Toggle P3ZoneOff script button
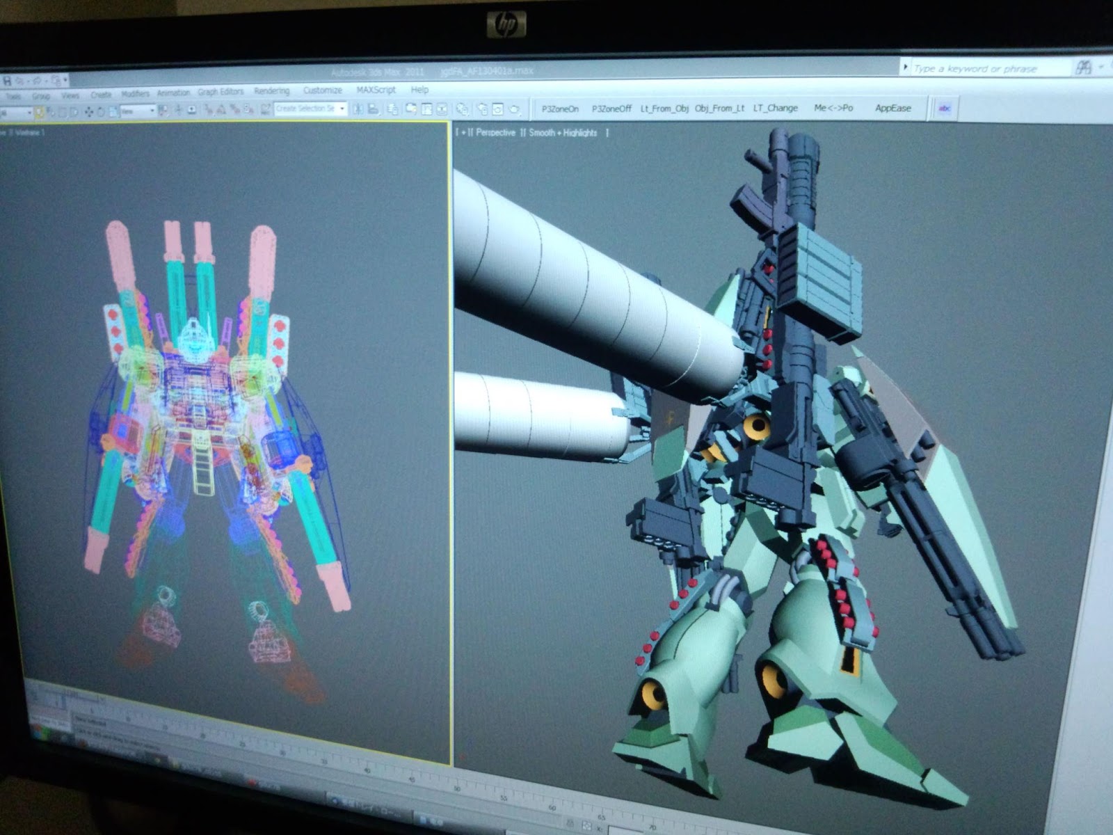 (611, 109)
